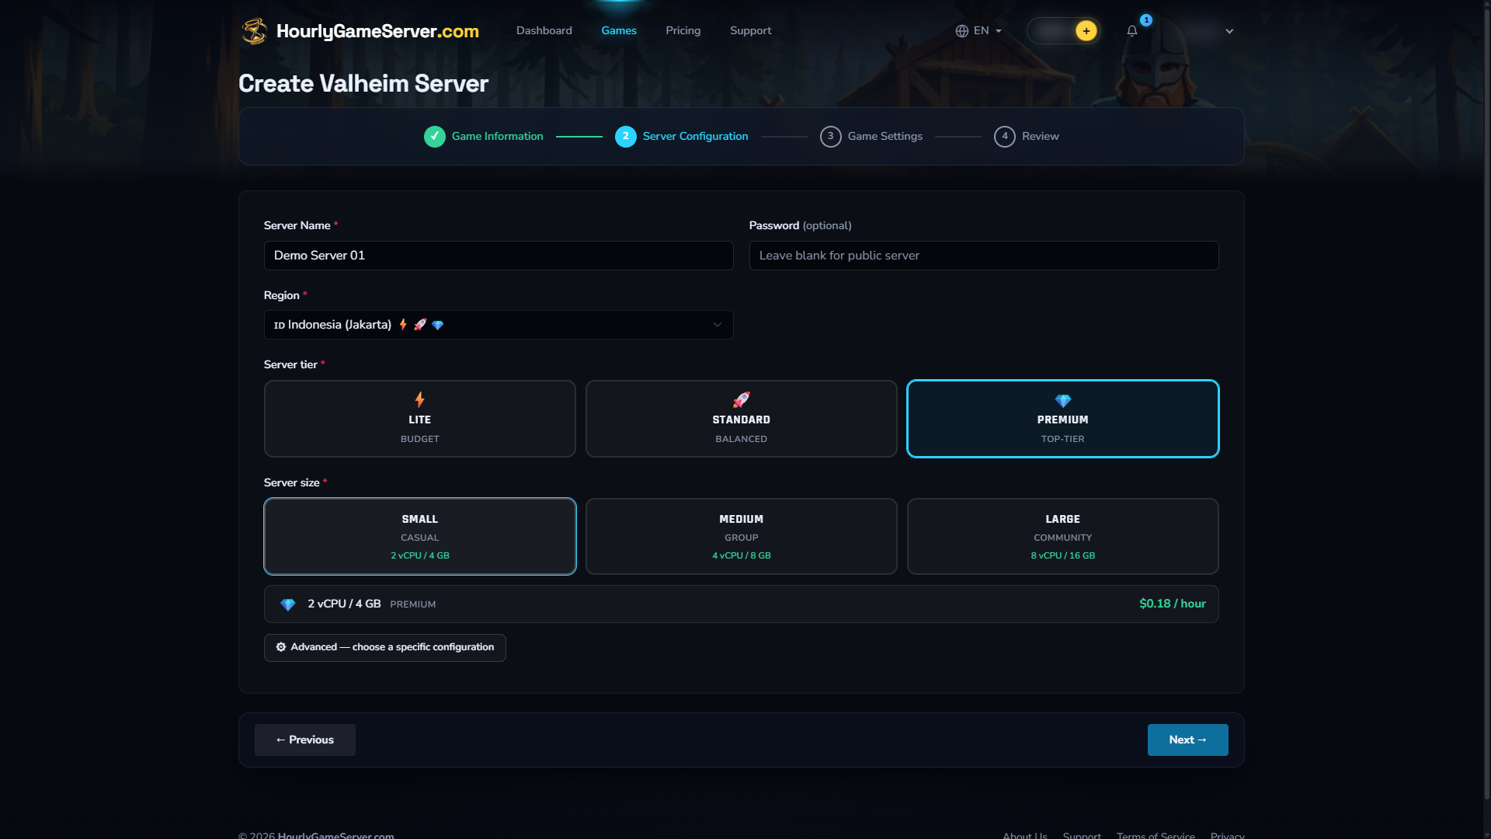
Task: Choose the Large community server size
Action: (x=1063, y=537)
